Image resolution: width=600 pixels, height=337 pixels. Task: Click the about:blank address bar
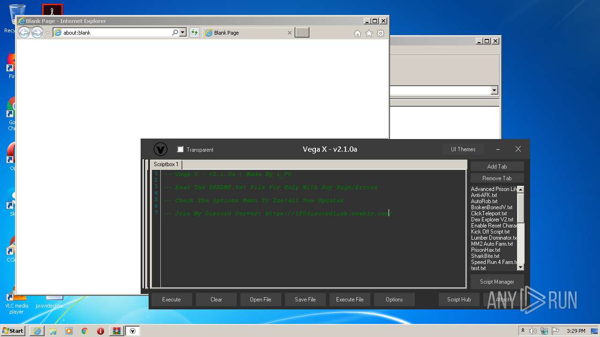pyautogui.click(x=112, y=33)
